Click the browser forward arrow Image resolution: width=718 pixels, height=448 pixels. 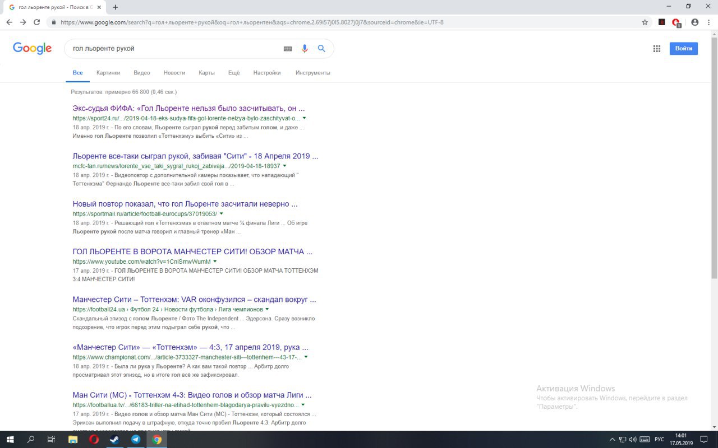point(23,22)
